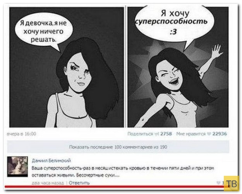Open the right comic panel with raised hand
Screen dimensions: 242x194
[x=178, y=67]
